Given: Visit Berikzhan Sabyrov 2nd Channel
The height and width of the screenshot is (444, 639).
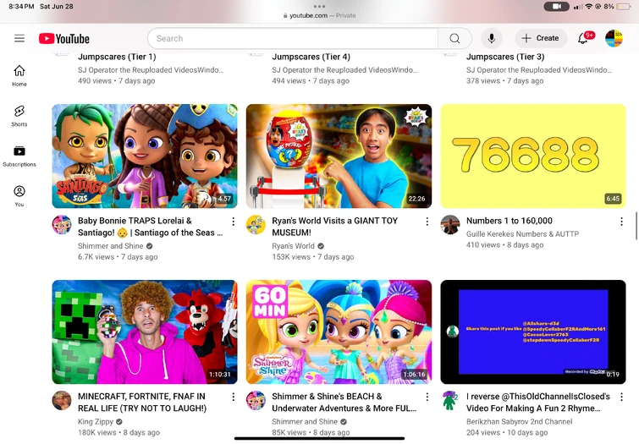Looking at the screenshot, I should (519, 422).
